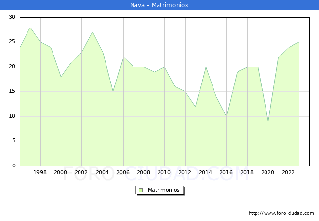Click the 2003 peak data point at 27
Viewport: 319px width, 221px height.
pyautogui.click(x=92, y=32)
